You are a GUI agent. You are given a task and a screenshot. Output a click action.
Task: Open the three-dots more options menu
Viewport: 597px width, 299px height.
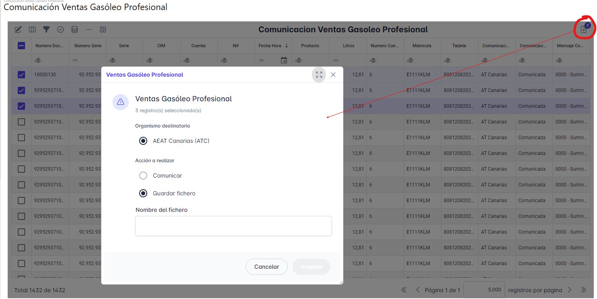click(x=89, y=29)
